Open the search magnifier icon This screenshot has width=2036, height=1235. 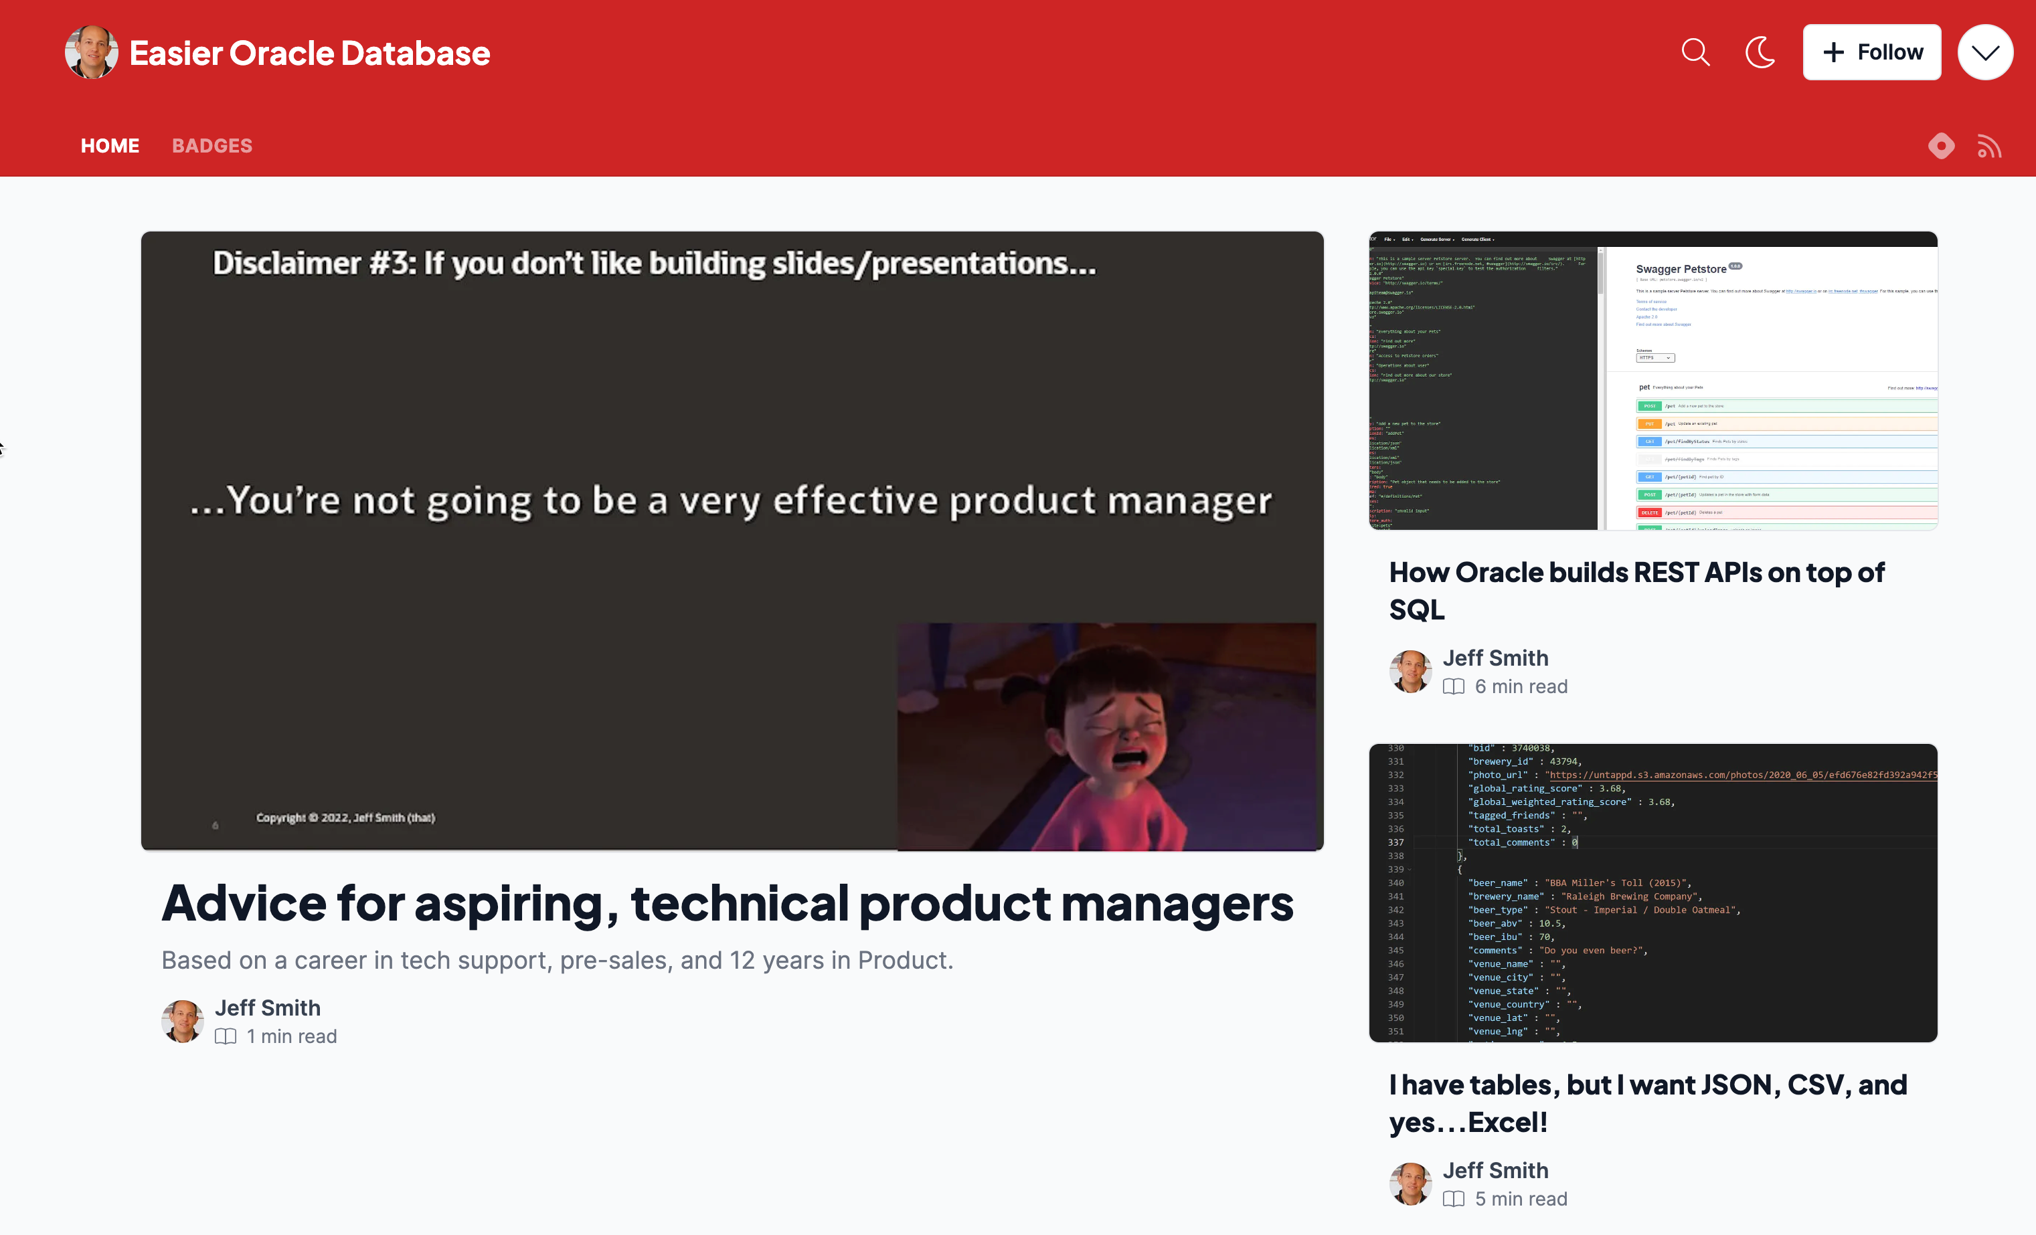[1695, 52]
